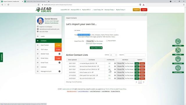186x105 pixels.
Task: Select page 1 in table pagination
Action: point(140,82)
